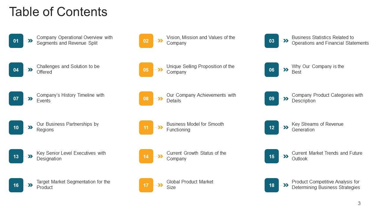The height and width of the screenshot is (213, 378).
Task: Select the orange 11 number badge
Action: click(146, 128)
